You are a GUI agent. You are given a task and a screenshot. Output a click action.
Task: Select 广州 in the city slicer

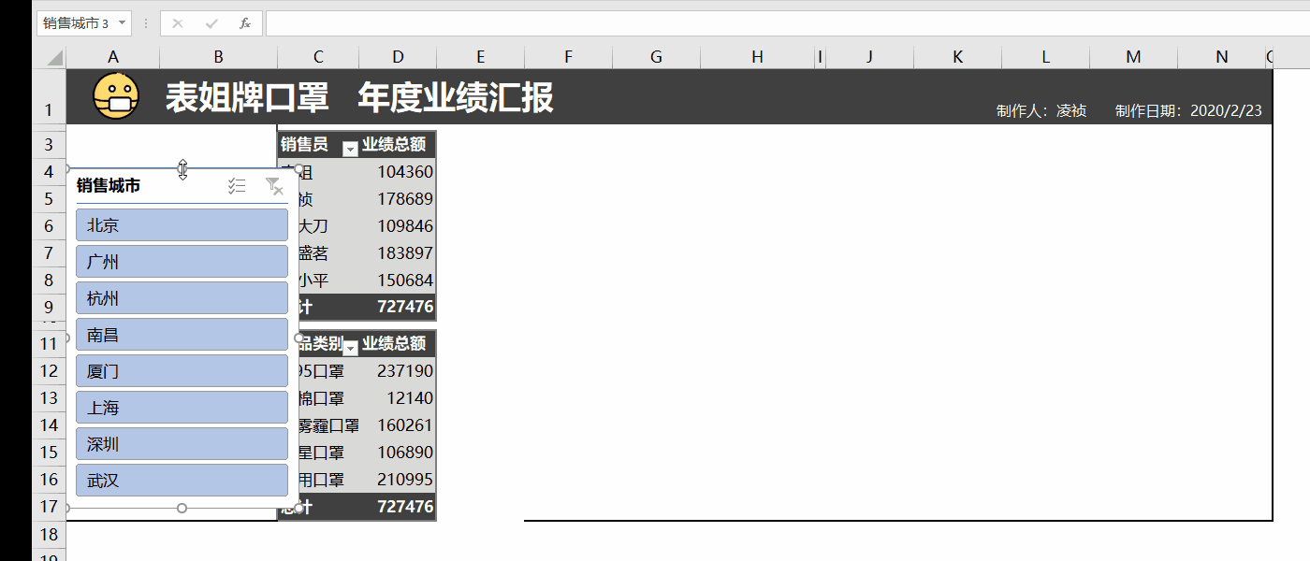pyautogui.click(x=181, y=261)
